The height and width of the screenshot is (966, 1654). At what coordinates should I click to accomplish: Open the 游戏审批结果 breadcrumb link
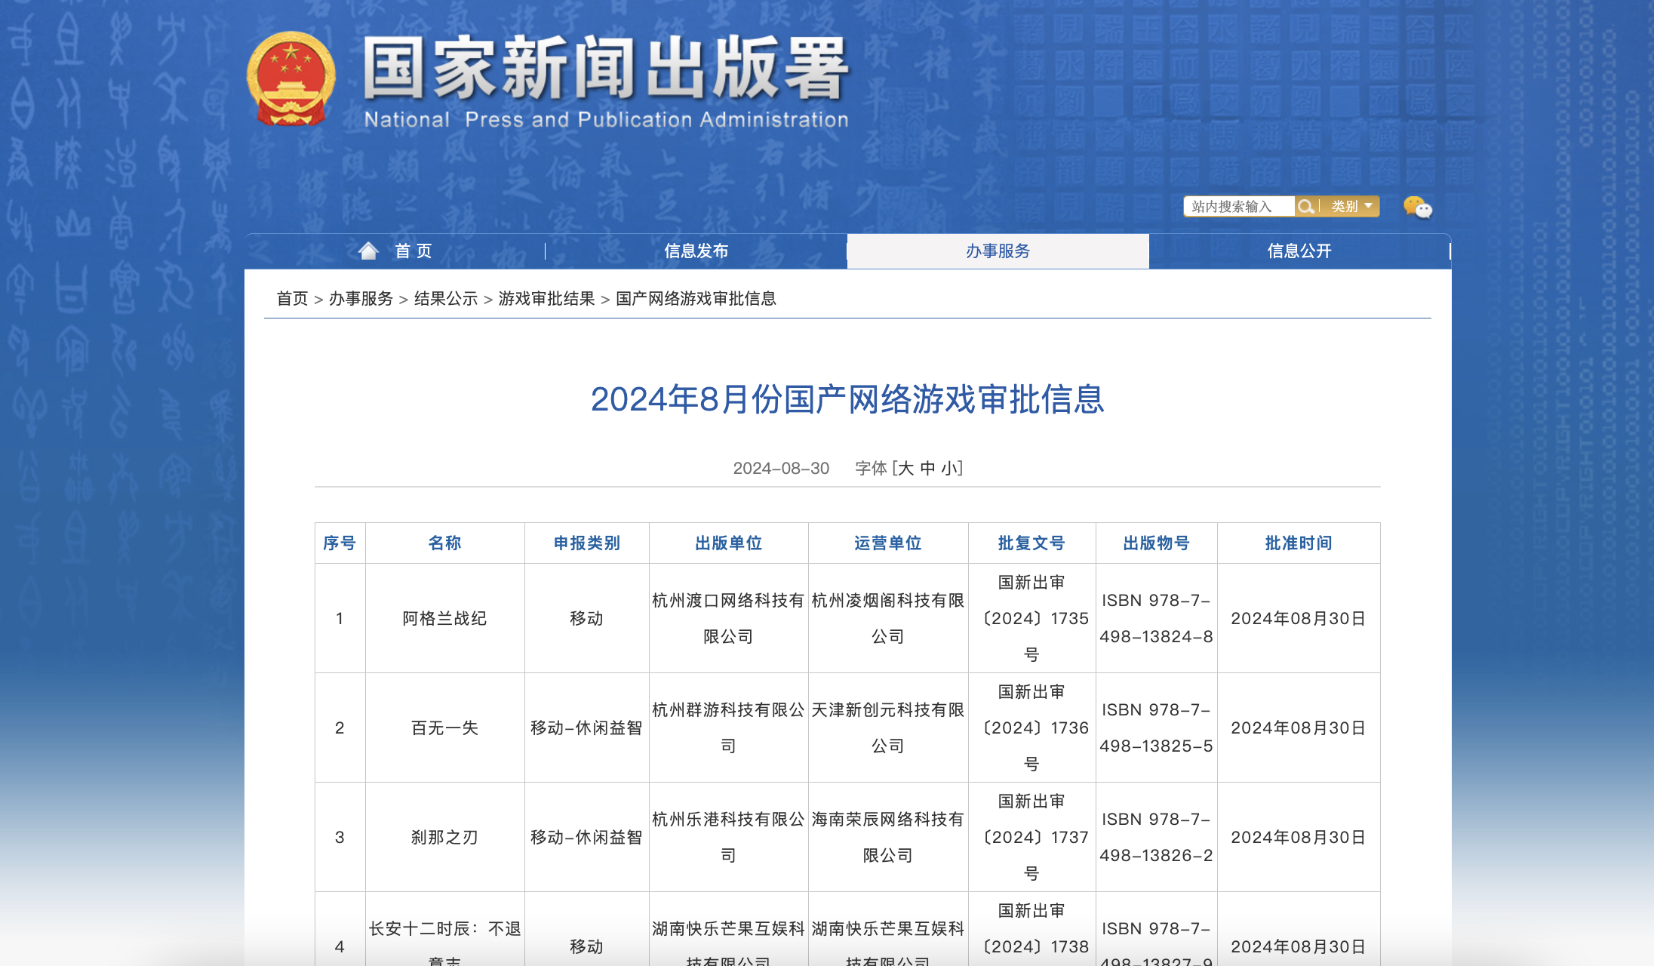(546, 299)
